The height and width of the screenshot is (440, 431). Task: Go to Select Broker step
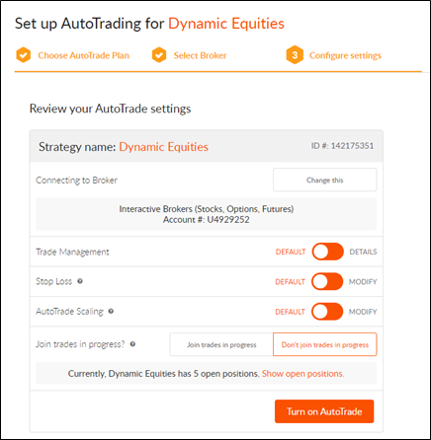point(200,55)
